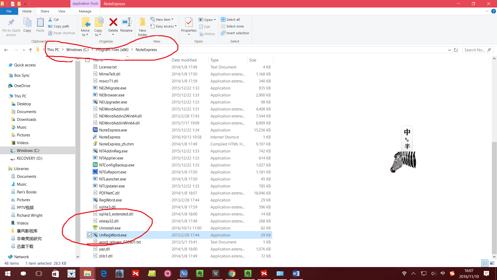This screenshot has height=280, width=497.
Task: Switch to the Share tab
Action: [45, 11]
